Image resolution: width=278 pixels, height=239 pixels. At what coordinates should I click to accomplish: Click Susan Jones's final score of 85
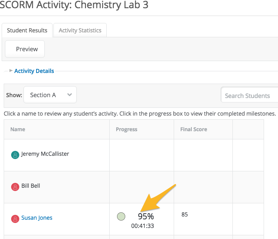coord(185,214)
